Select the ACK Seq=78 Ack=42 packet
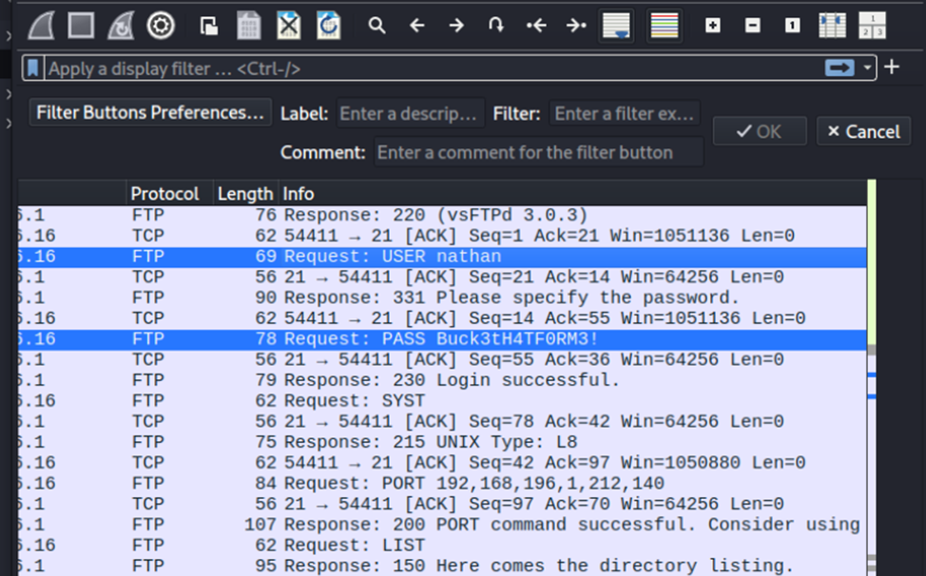The height and width of the screenshot is (576, 926). coord(442,422)
